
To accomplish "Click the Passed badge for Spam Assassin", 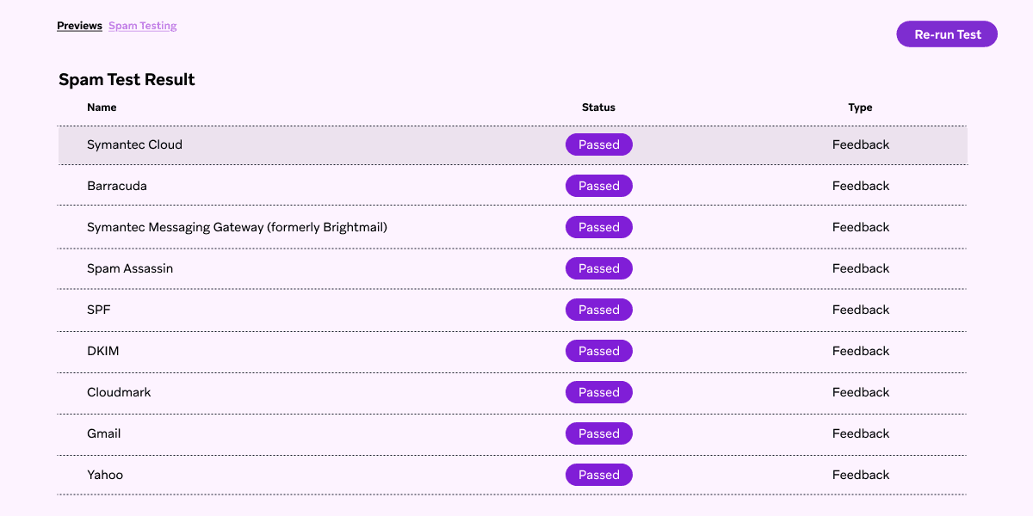I will click(x=598, y=268).
